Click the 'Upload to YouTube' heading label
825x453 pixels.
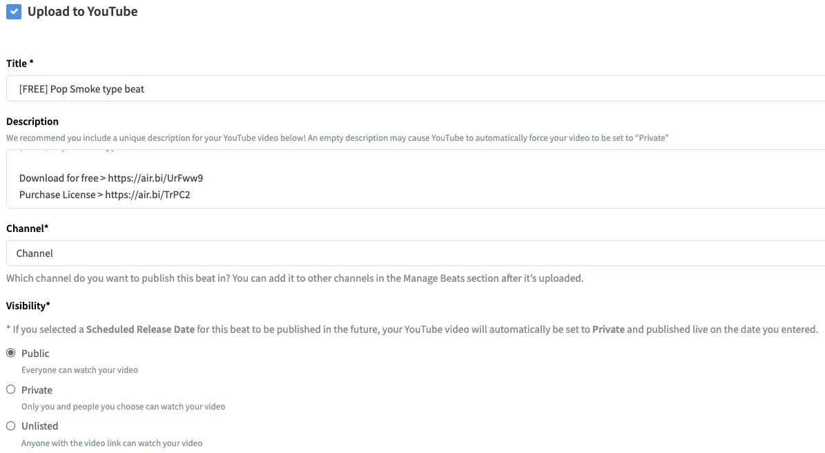point(82,12)
